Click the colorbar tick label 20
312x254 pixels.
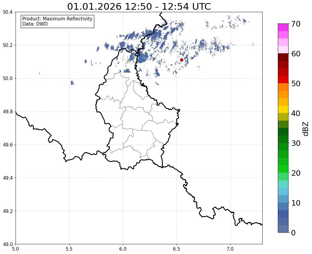coord(296,173)
